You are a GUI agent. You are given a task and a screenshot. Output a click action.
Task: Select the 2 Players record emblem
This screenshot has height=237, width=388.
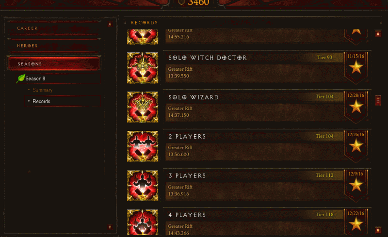[143, 146]
